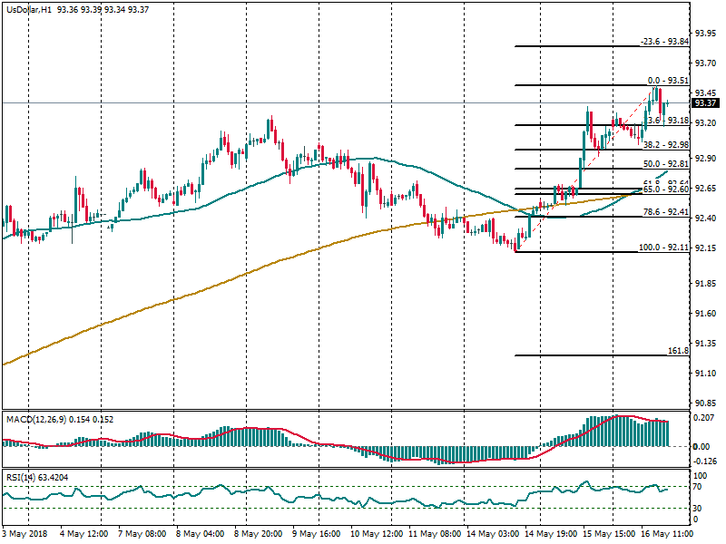Click the MACD(12,26,9) indicator label
726x544 pixels.
click(x=38, y=418)
